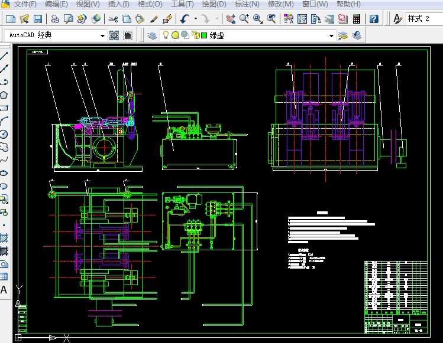Click the Cut scissors icon
Image resolution: width=443 pixels, height=343 pixels.
click(x=113, y=19)
